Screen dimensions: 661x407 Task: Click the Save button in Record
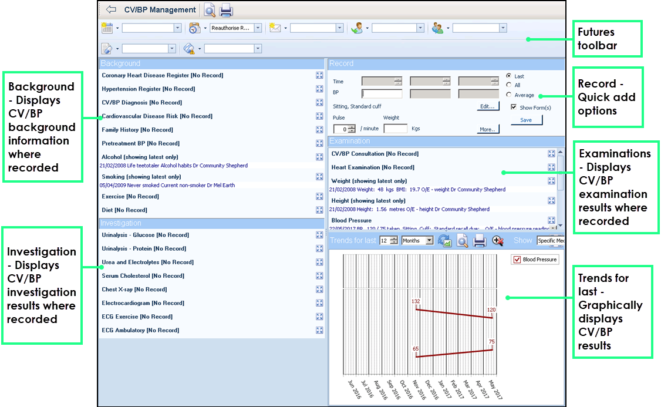click(527, 120)
